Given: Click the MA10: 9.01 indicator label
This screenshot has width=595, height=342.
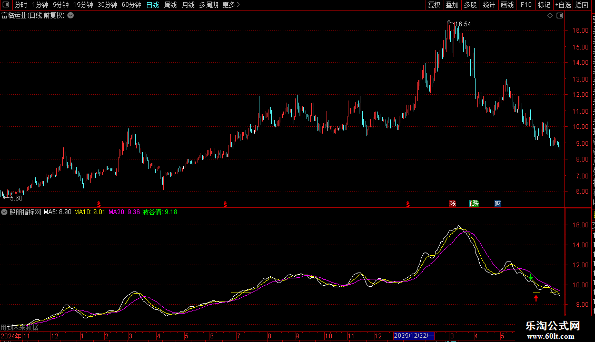Looking at the screenshot, I should coord(90,212).
